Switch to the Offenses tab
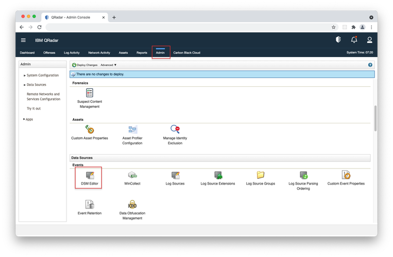Image resolution: width=393 pixels, height=257 pixels. click(49, 52)
